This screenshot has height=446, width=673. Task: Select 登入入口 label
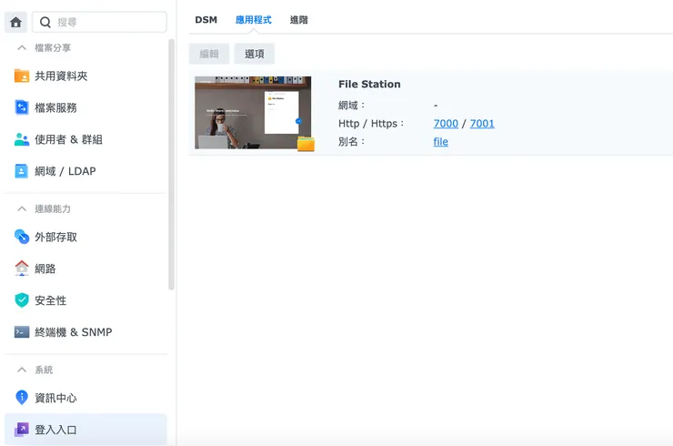pyautogui.click(x=55, y=430)
